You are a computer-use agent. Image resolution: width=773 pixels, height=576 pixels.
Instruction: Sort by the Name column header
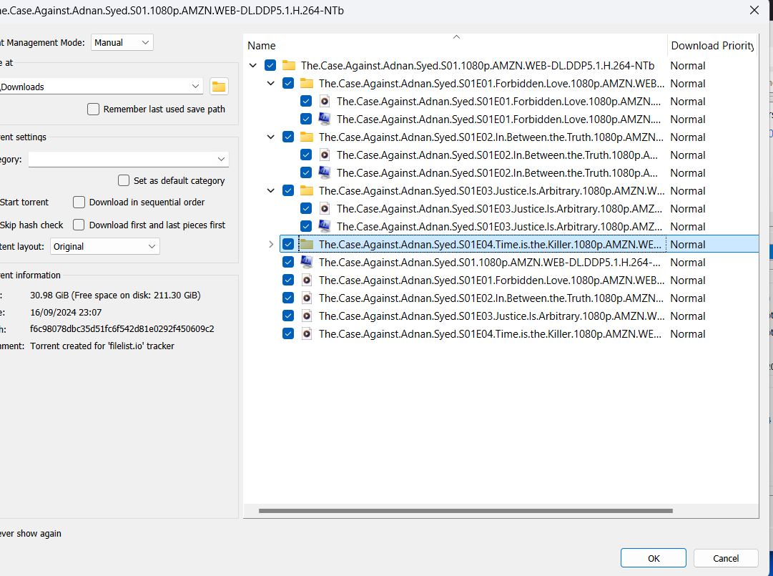(x=262, y=46)
